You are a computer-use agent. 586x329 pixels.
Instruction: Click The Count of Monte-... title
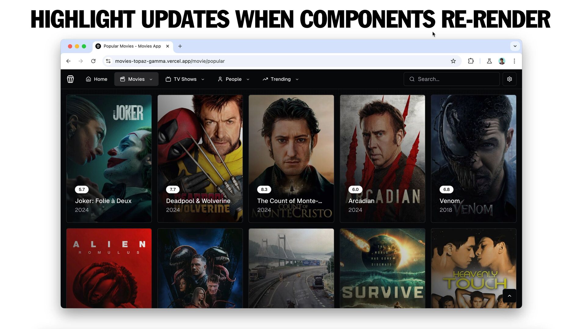coord(290,201)
